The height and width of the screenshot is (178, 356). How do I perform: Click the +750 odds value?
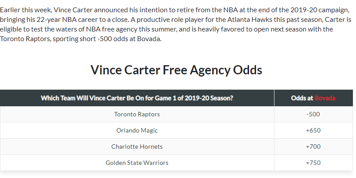(x=313, y=163)
